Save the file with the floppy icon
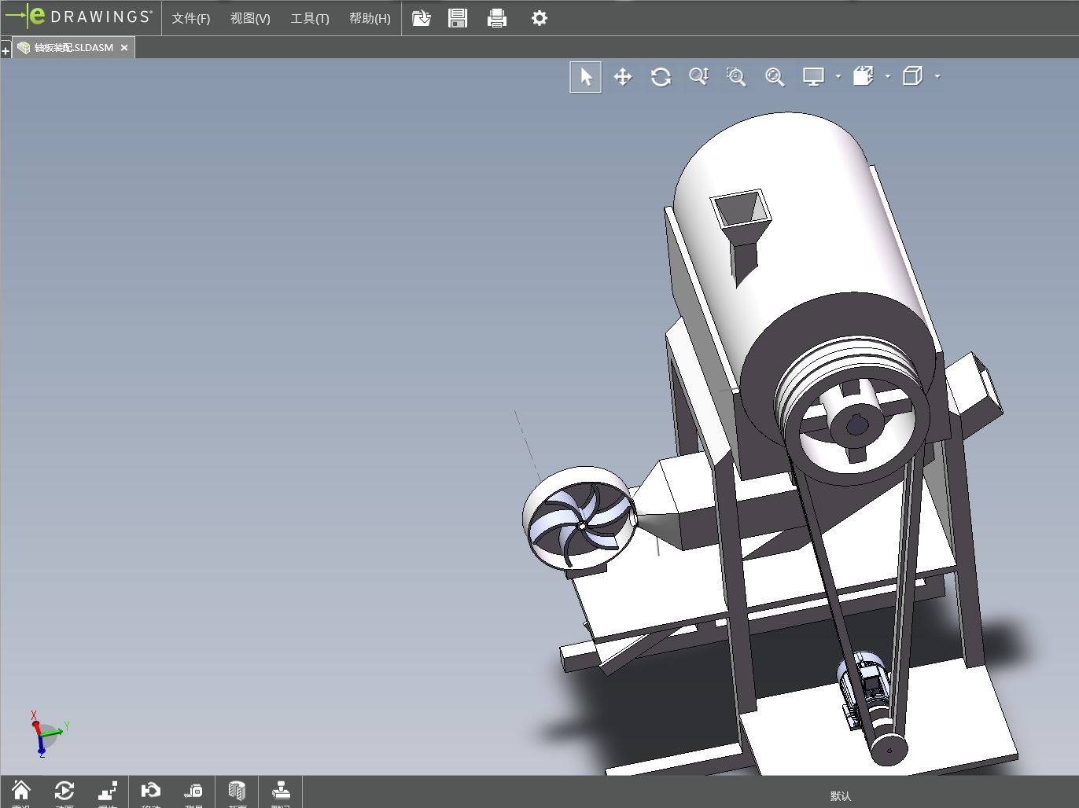The image size is (1079, 808). click(x=458, y=18)
